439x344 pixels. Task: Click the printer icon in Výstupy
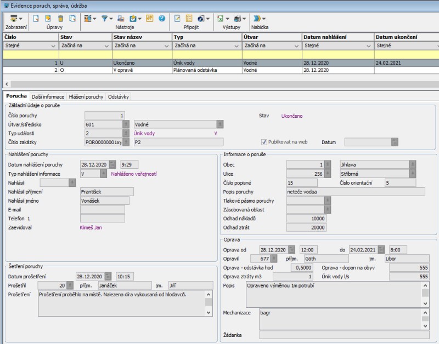[x=237, y=18]
